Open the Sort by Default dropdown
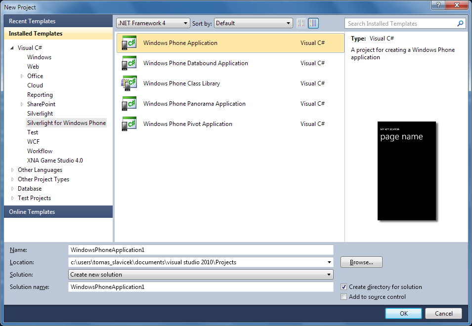Image resolution: width=472 pixels, height=326 pixels. (254, 23)
